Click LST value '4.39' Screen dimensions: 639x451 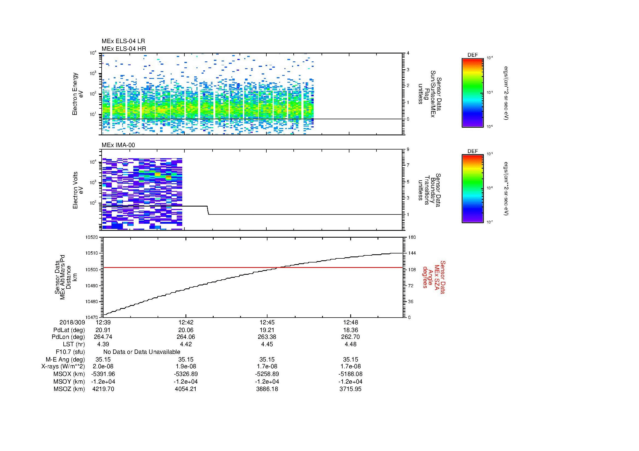[103, 344]
